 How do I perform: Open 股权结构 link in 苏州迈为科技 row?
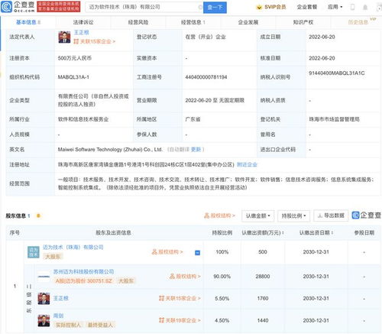tap(185, 276)
